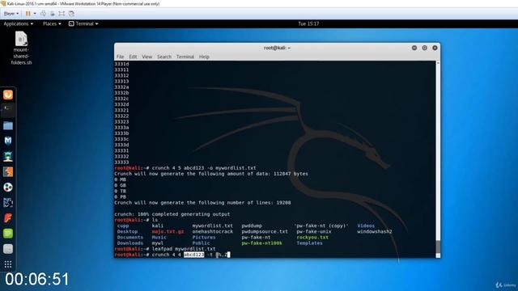Screen dimensions: 518x291
Task: Click pwdumpsource.txt in the ls output
Action: point(265,232)
